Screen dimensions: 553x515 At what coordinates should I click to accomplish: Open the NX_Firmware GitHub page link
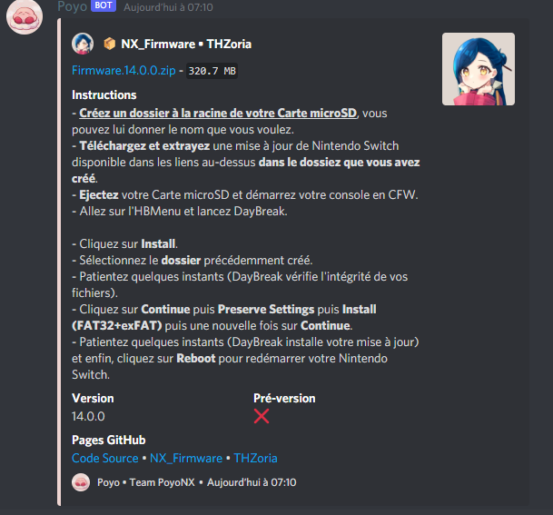186,458
